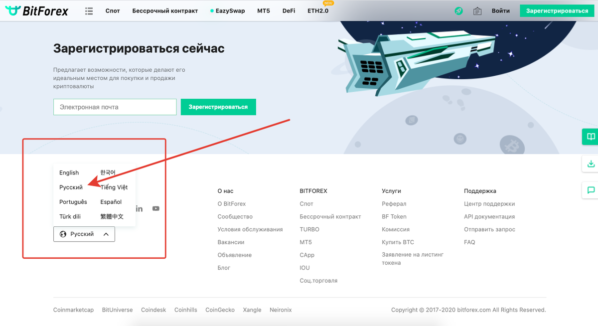Select Türk dili language option
This screenshot has width=598, height=326.
[70, 216]
